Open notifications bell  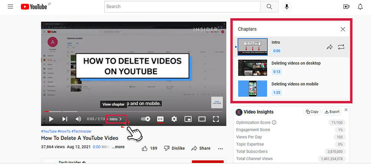[360, 7]
